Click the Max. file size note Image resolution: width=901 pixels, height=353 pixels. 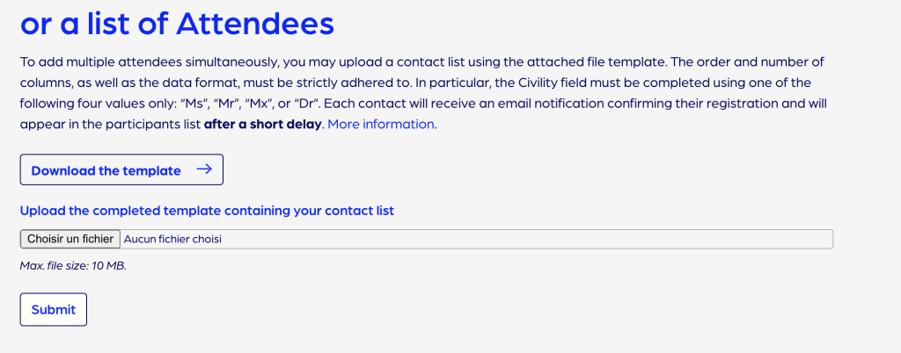pyautogui.click(x=73, y=265)
